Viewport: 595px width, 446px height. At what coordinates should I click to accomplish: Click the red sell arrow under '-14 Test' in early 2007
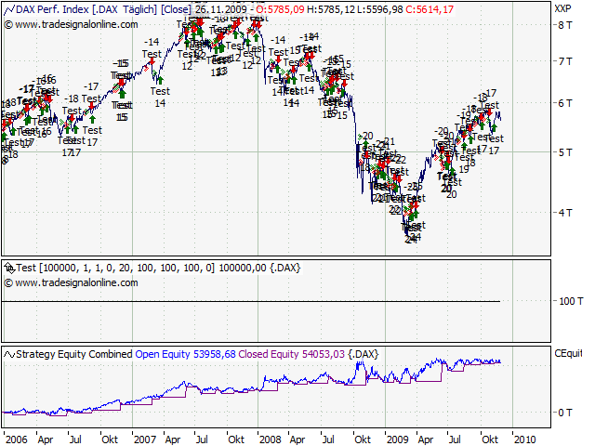tap(152, 61)
